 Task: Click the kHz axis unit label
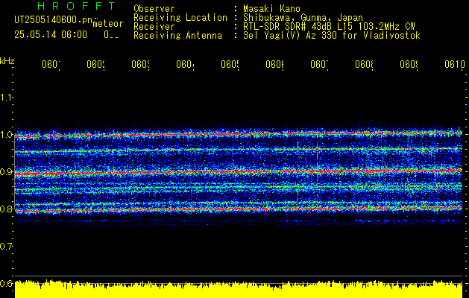pyautogui.click(x=7, y=61)
